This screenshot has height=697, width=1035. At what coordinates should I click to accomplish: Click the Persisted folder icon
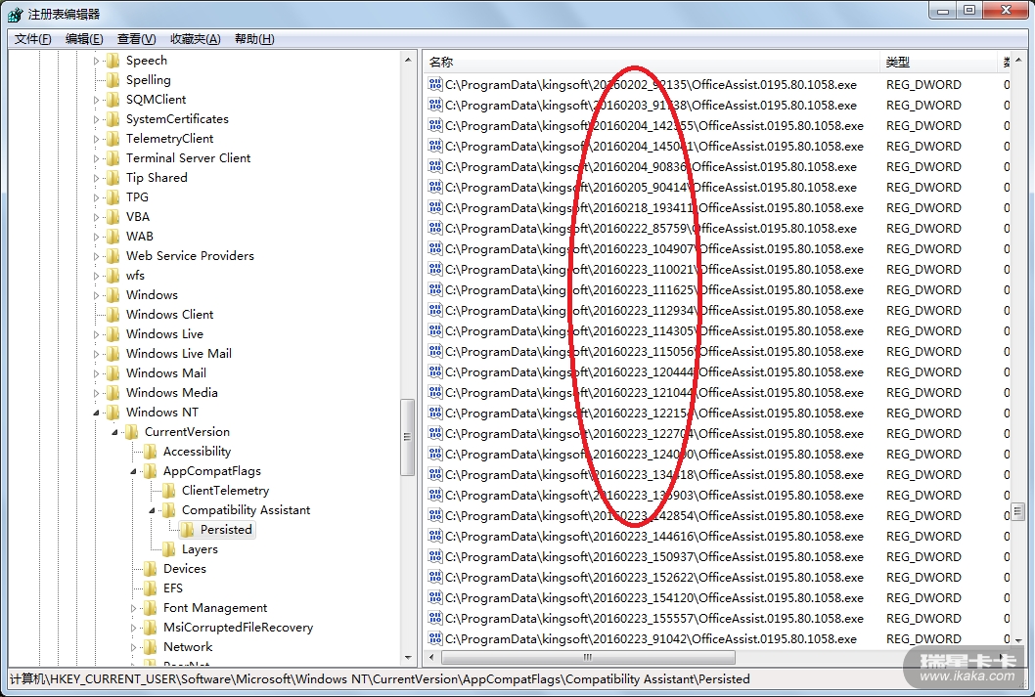pyautogui.click(x=187, y=530)
